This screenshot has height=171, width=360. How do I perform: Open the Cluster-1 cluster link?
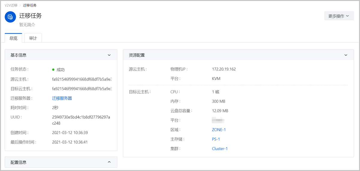pyautogui.click(x=220, y=149)
